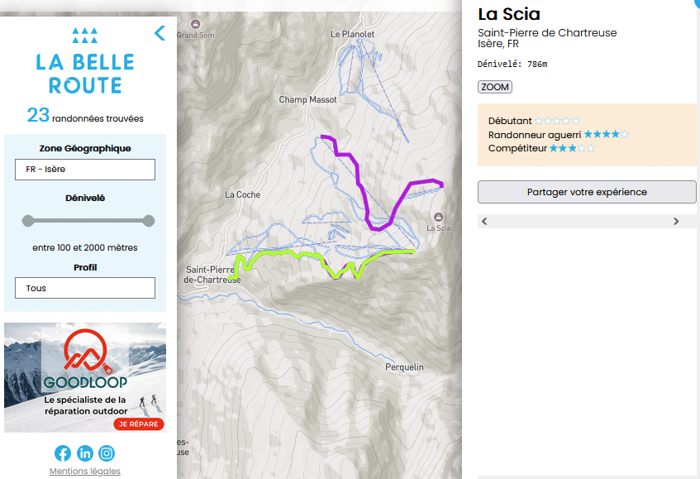Open the Zone Géographique dropdown FR - Isère

click(85, 170)
